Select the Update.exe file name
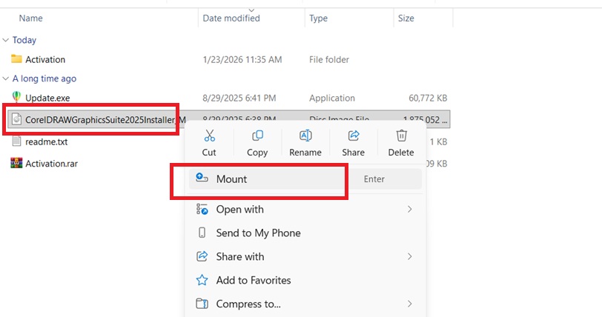 click(x=47, y=98)
